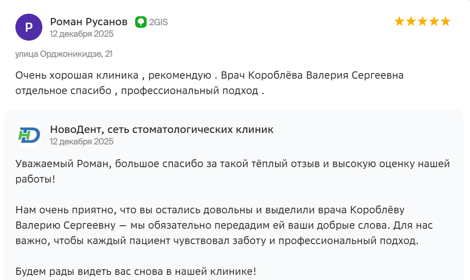Click the address улица Орджоникидзе, 21
The image size is (470, 280).
64,54
